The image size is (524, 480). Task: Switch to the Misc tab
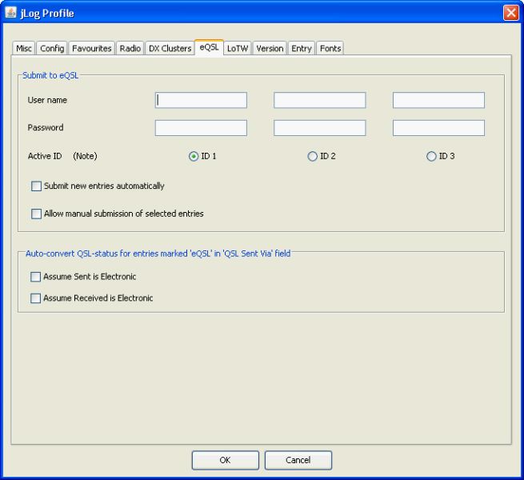tap(25, 49)
